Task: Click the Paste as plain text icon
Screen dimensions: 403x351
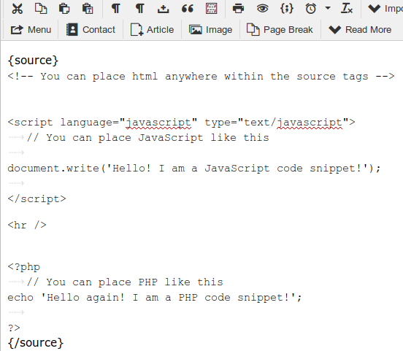Action: [x=88, y=9]
